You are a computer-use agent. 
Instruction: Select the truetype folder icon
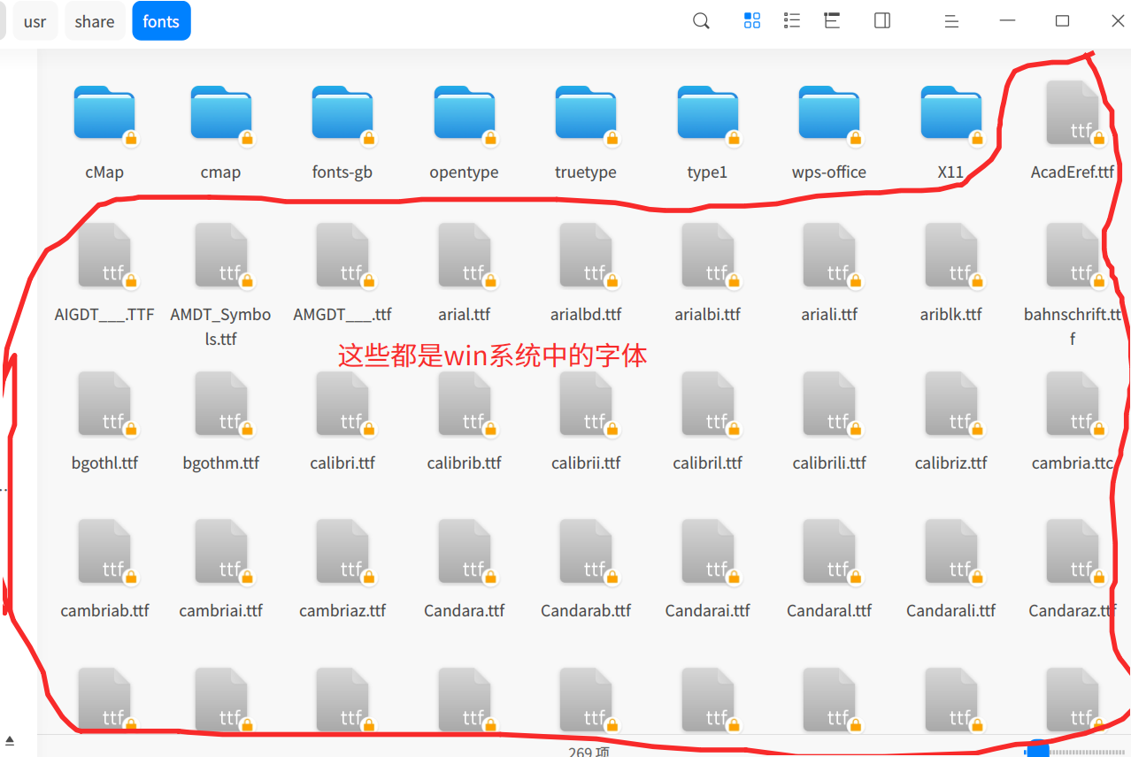click(x=586, y=114)
